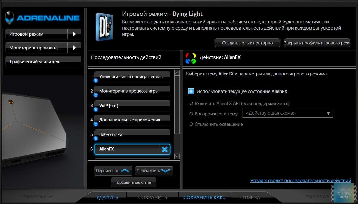Screen dimensions: 358x204
Task: Move action up with Переместить up arrow
Action: [x=113, y=171]
